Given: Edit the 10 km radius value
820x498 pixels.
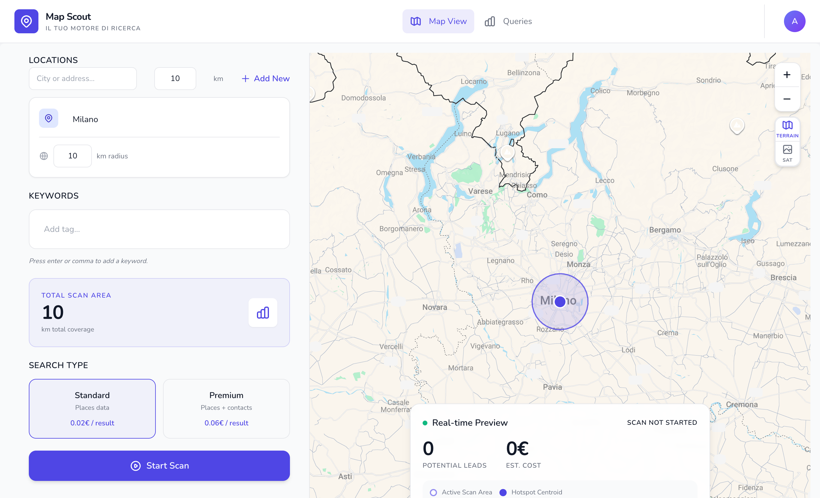Looking at the screenshot, I should point(72,156).
